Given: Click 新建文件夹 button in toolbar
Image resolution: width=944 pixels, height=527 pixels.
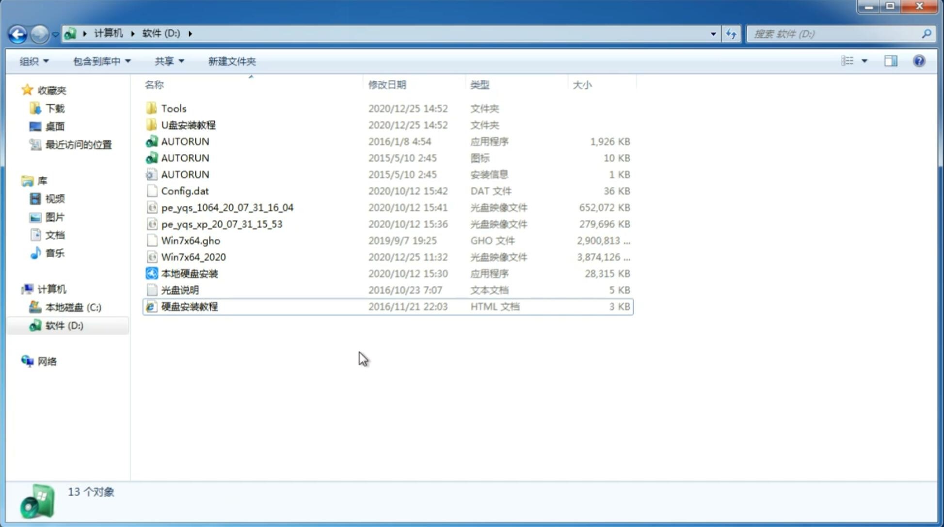Looking at the screenshot, I should coord(232,61).
